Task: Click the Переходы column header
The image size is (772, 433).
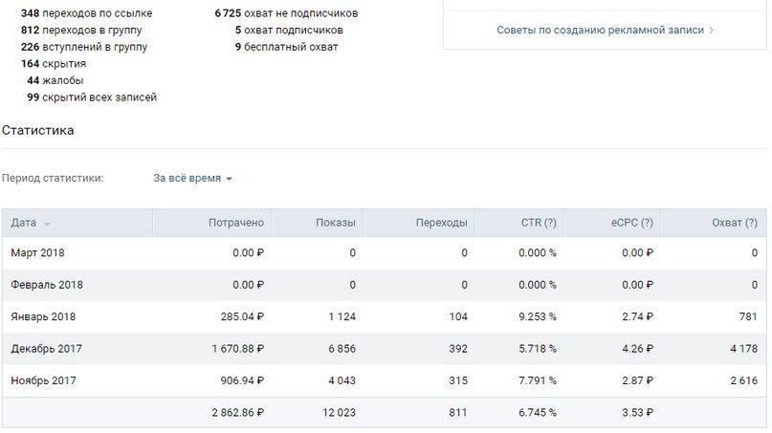Action: [441, 223]
